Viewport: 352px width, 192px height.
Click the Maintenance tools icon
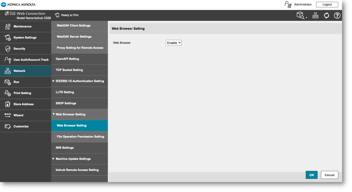(x=8, y=26)
